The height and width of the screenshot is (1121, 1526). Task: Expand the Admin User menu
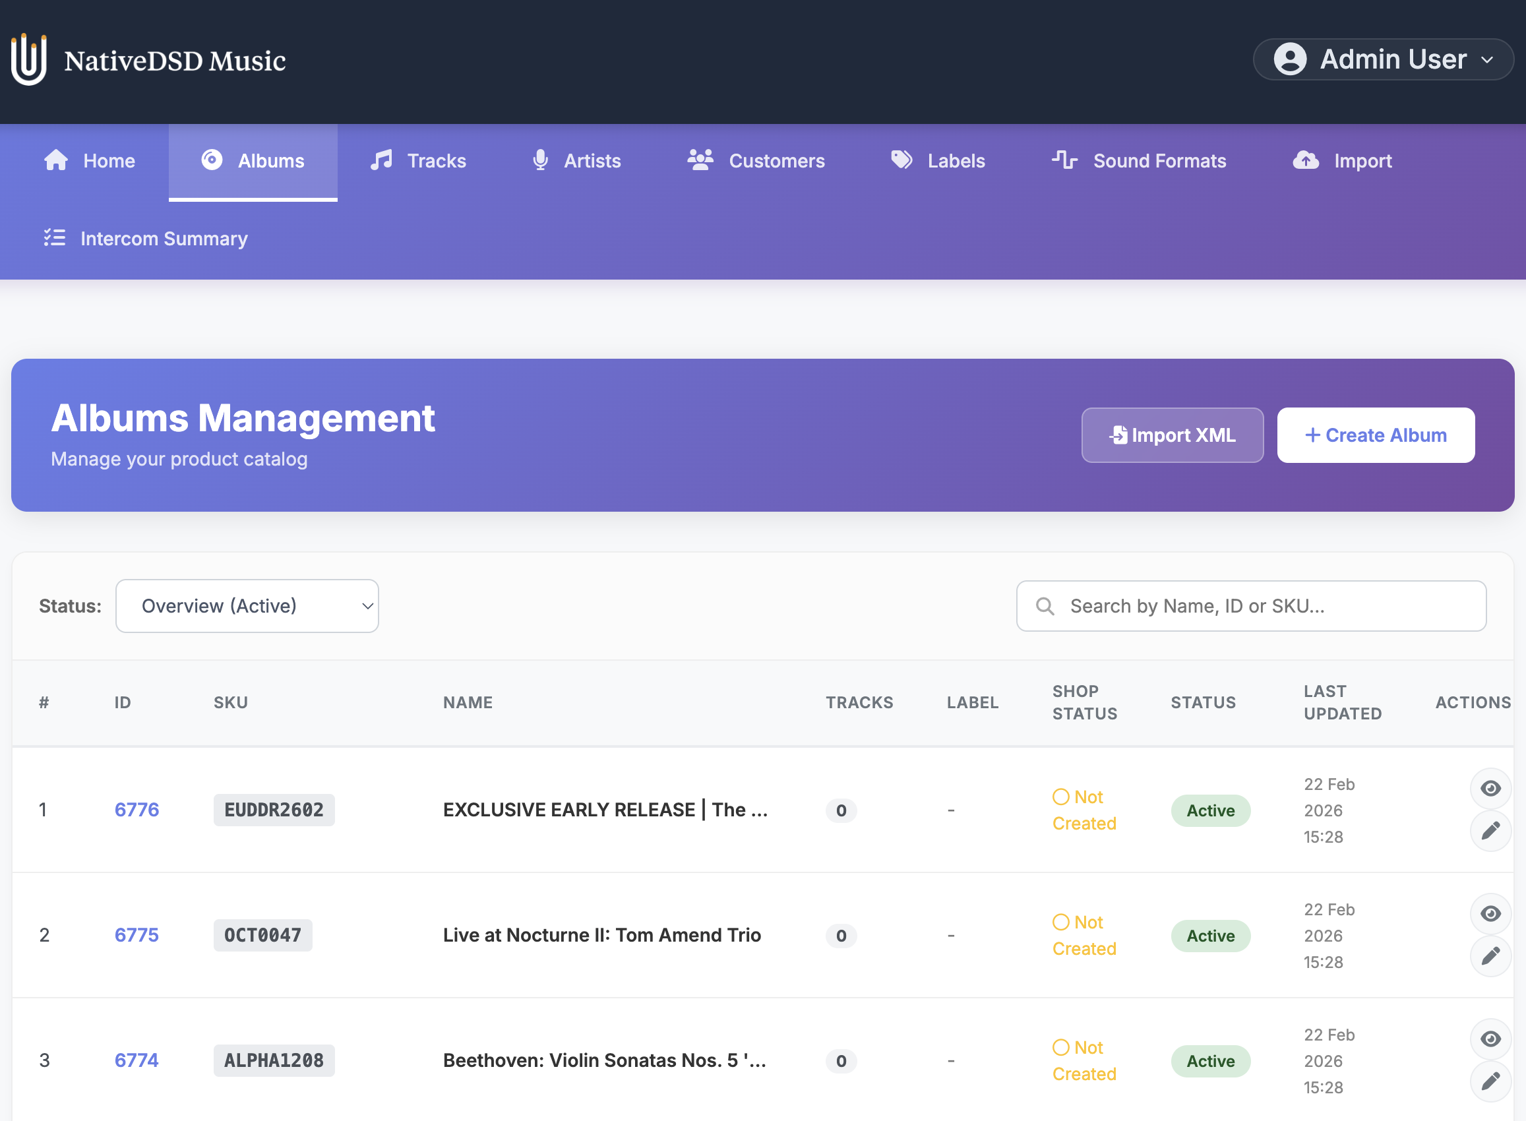click(1382, 59)
